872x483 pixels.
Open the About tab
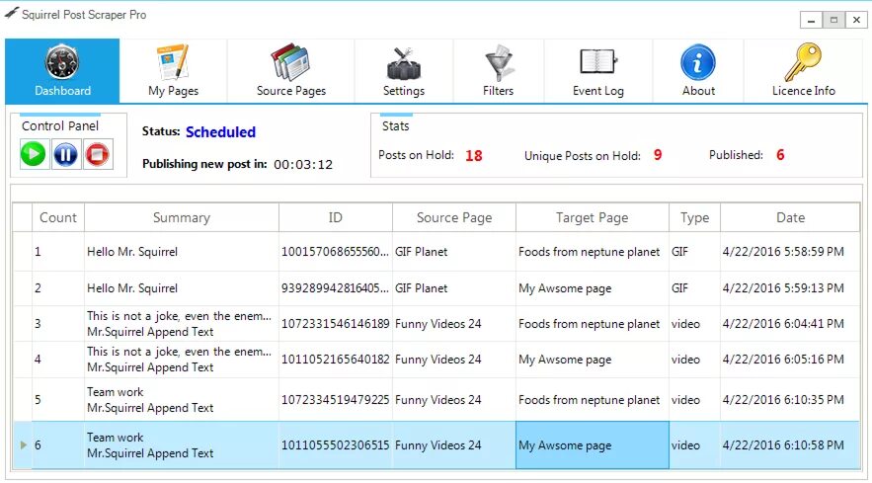[698, 71]
